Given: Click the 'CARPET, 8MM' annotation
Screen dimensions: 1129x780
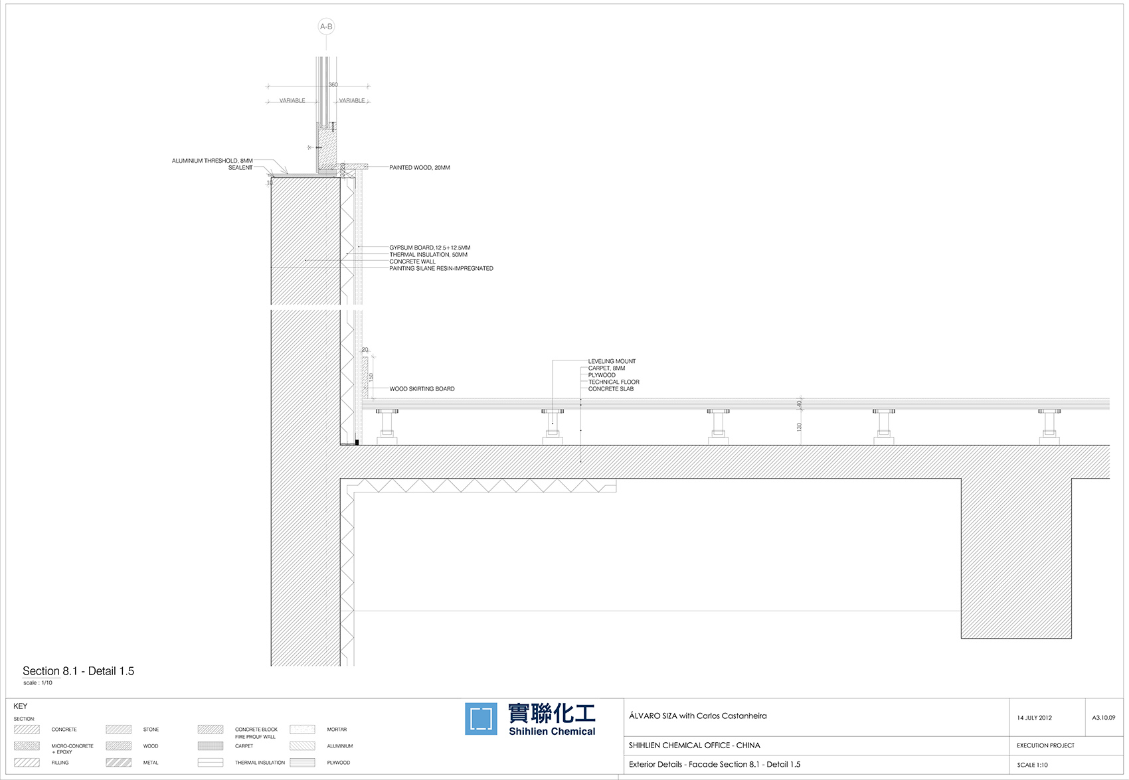Looking at the screenshot, I should pos(606,368).
